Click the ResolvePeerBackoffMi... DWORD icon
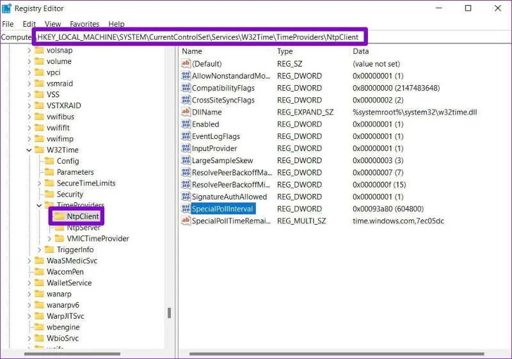512x359 pixels. pos(186,184)
